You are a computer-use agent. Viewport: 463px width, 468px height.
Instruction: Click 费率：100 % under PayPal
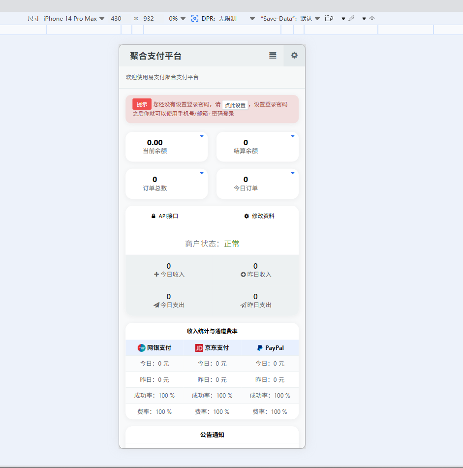click(270, 411)
